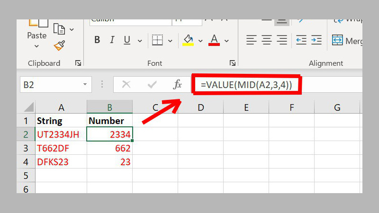
Task: Align text left
Action: tap(252, 40)
